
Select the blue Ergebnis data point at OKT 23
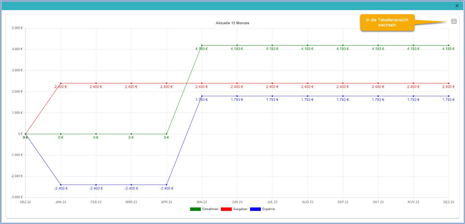click(378, 96)
